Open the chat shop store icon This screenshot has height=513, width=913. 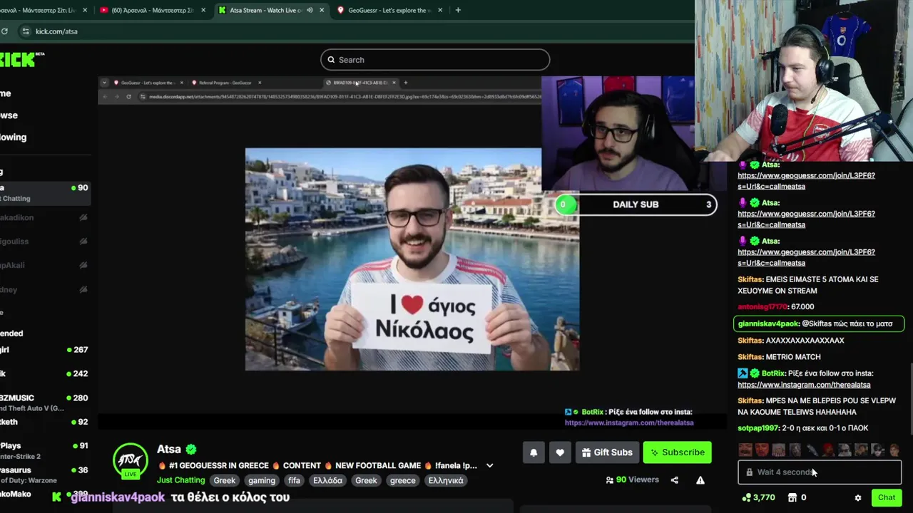[792, 497]
